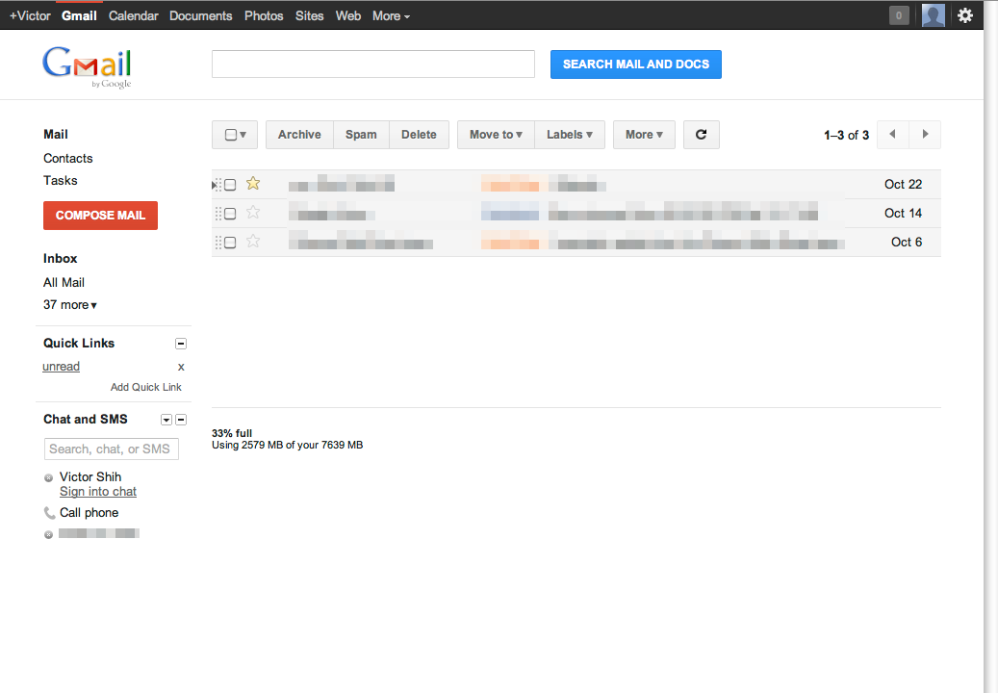Open the Labels dropdown
The image size is (998, 693).
pyautogui.click(x=570, y=135)
